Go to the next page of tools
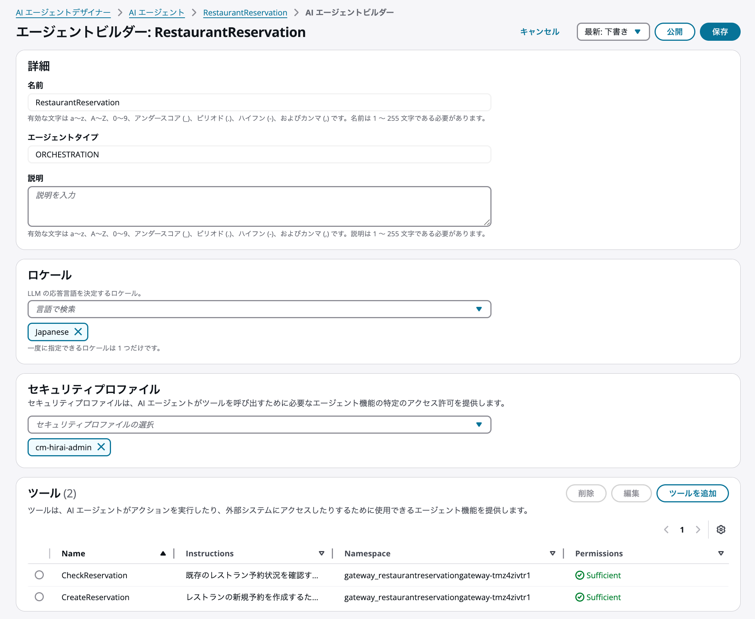755x619 pixels. pos(698,530)
